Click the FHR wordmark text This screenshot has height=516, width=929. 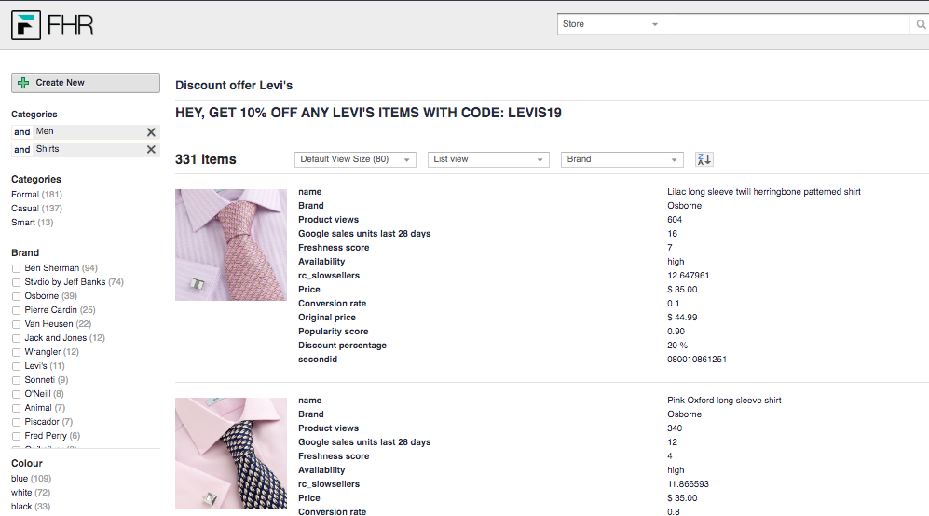click(71, 25)
